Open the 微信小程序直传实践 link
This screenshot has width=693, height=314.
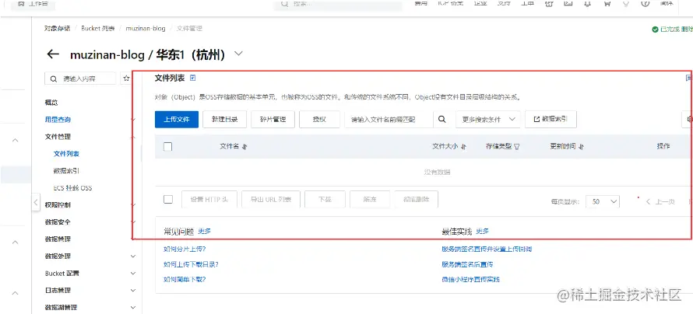coord(470,279)
